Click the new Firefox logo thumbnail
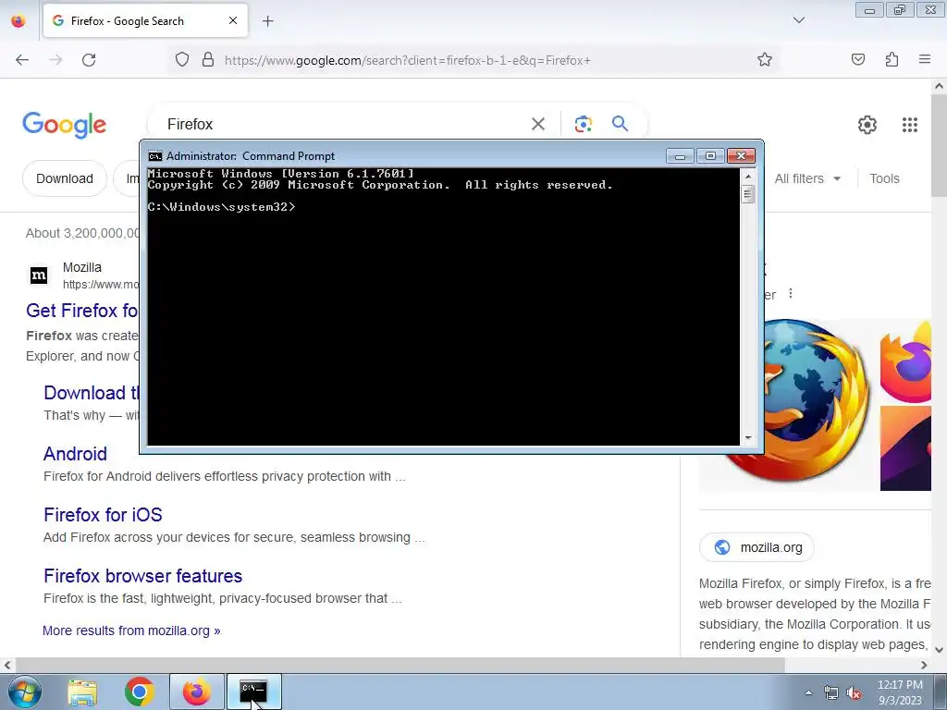Screen dimensions: 947x710 (x=905, y=361)
